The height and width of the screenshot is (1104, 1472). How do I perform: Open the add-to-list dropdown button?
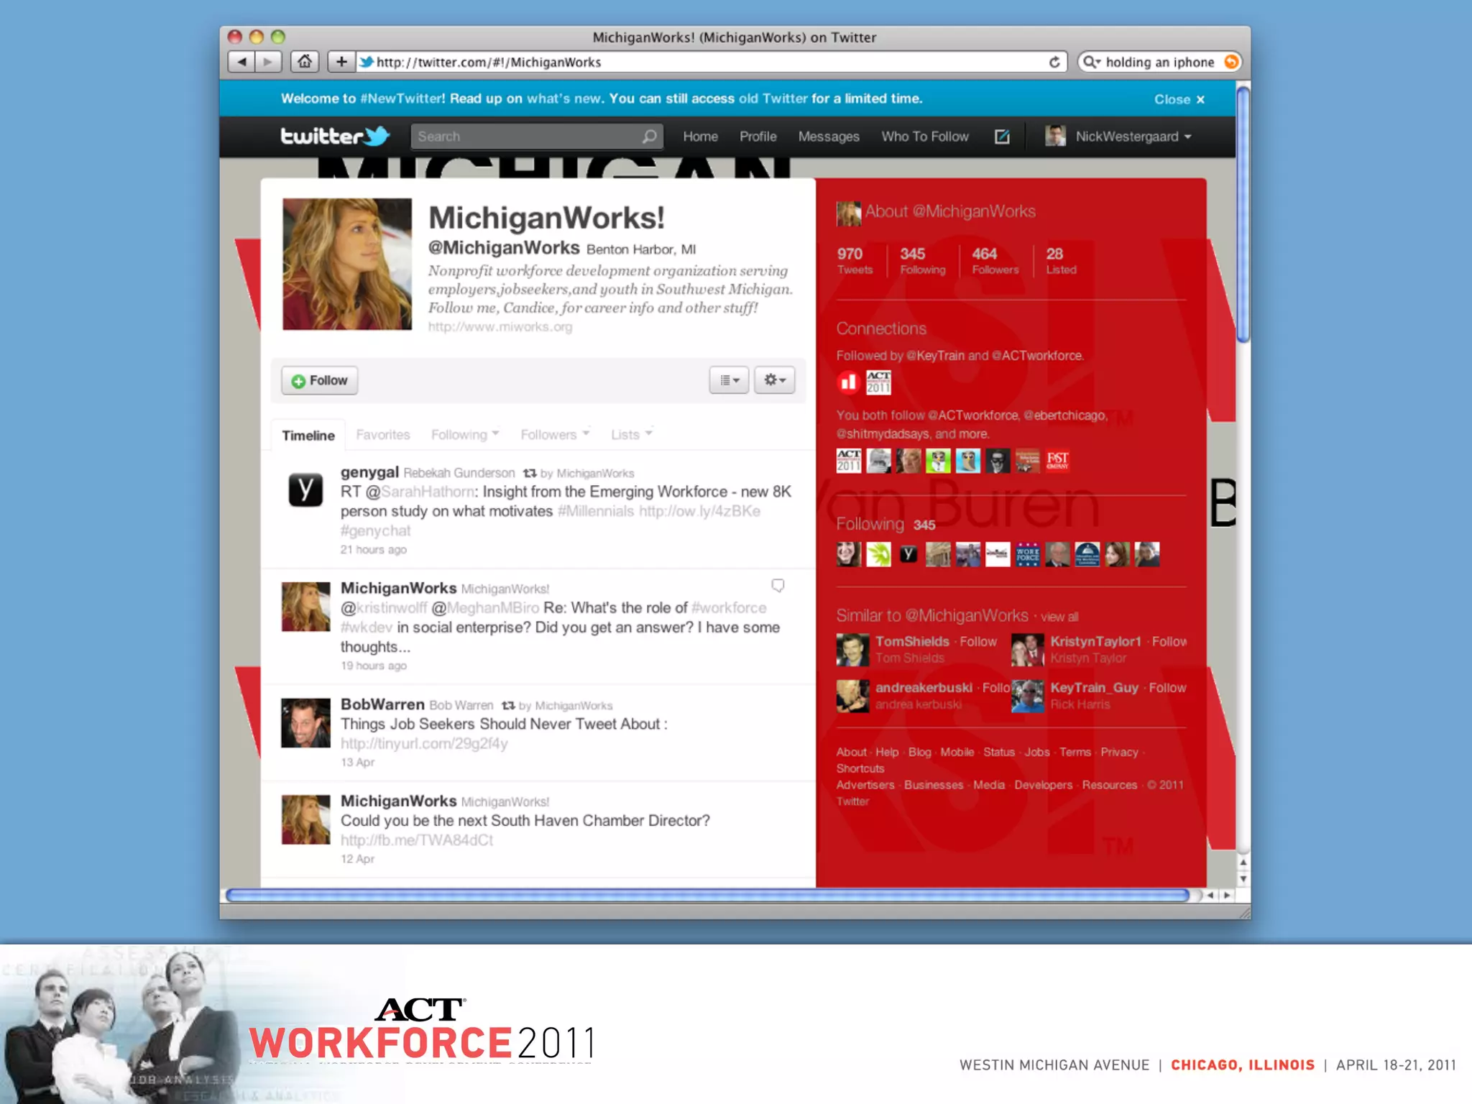pyautogui.click(x=730, y=380)
